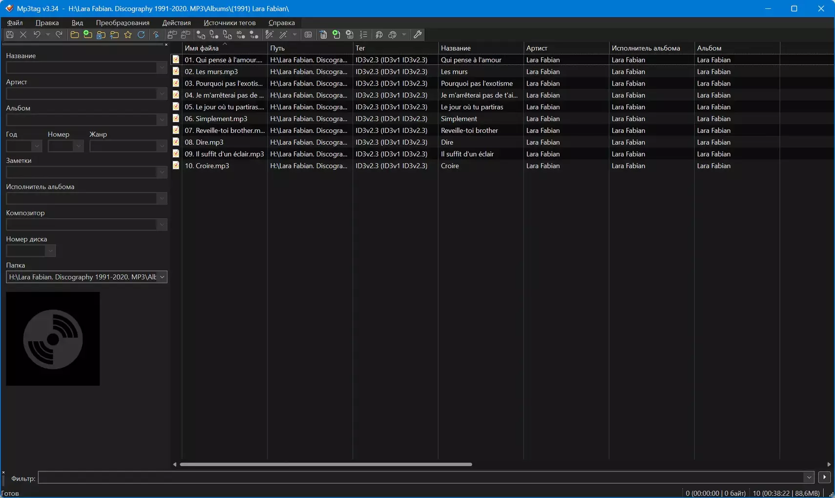
Task: Click the yellow Change directory folder icon
Action: pos(74,35)
